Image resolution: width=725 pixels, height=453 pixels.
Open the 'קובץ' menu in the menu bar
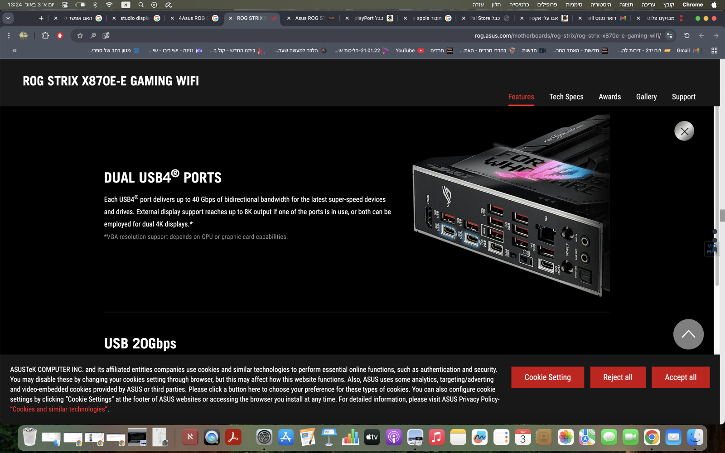(x=669, y=5)
